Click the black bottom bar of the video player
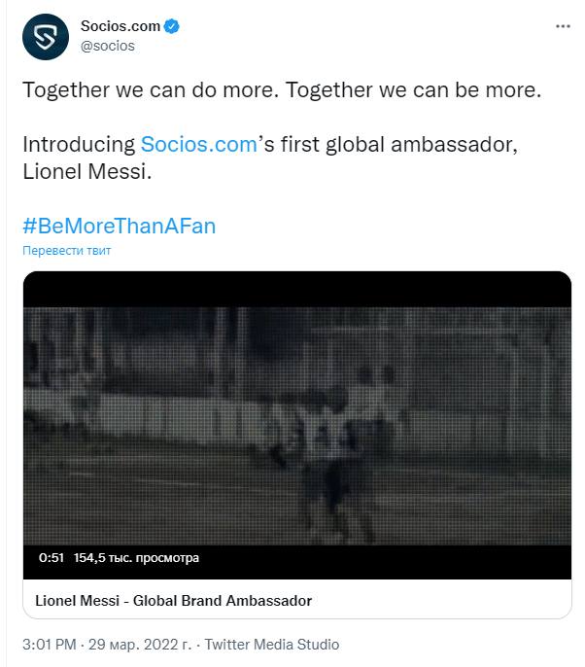Screen dimensions: 585x667 (297, 562)
